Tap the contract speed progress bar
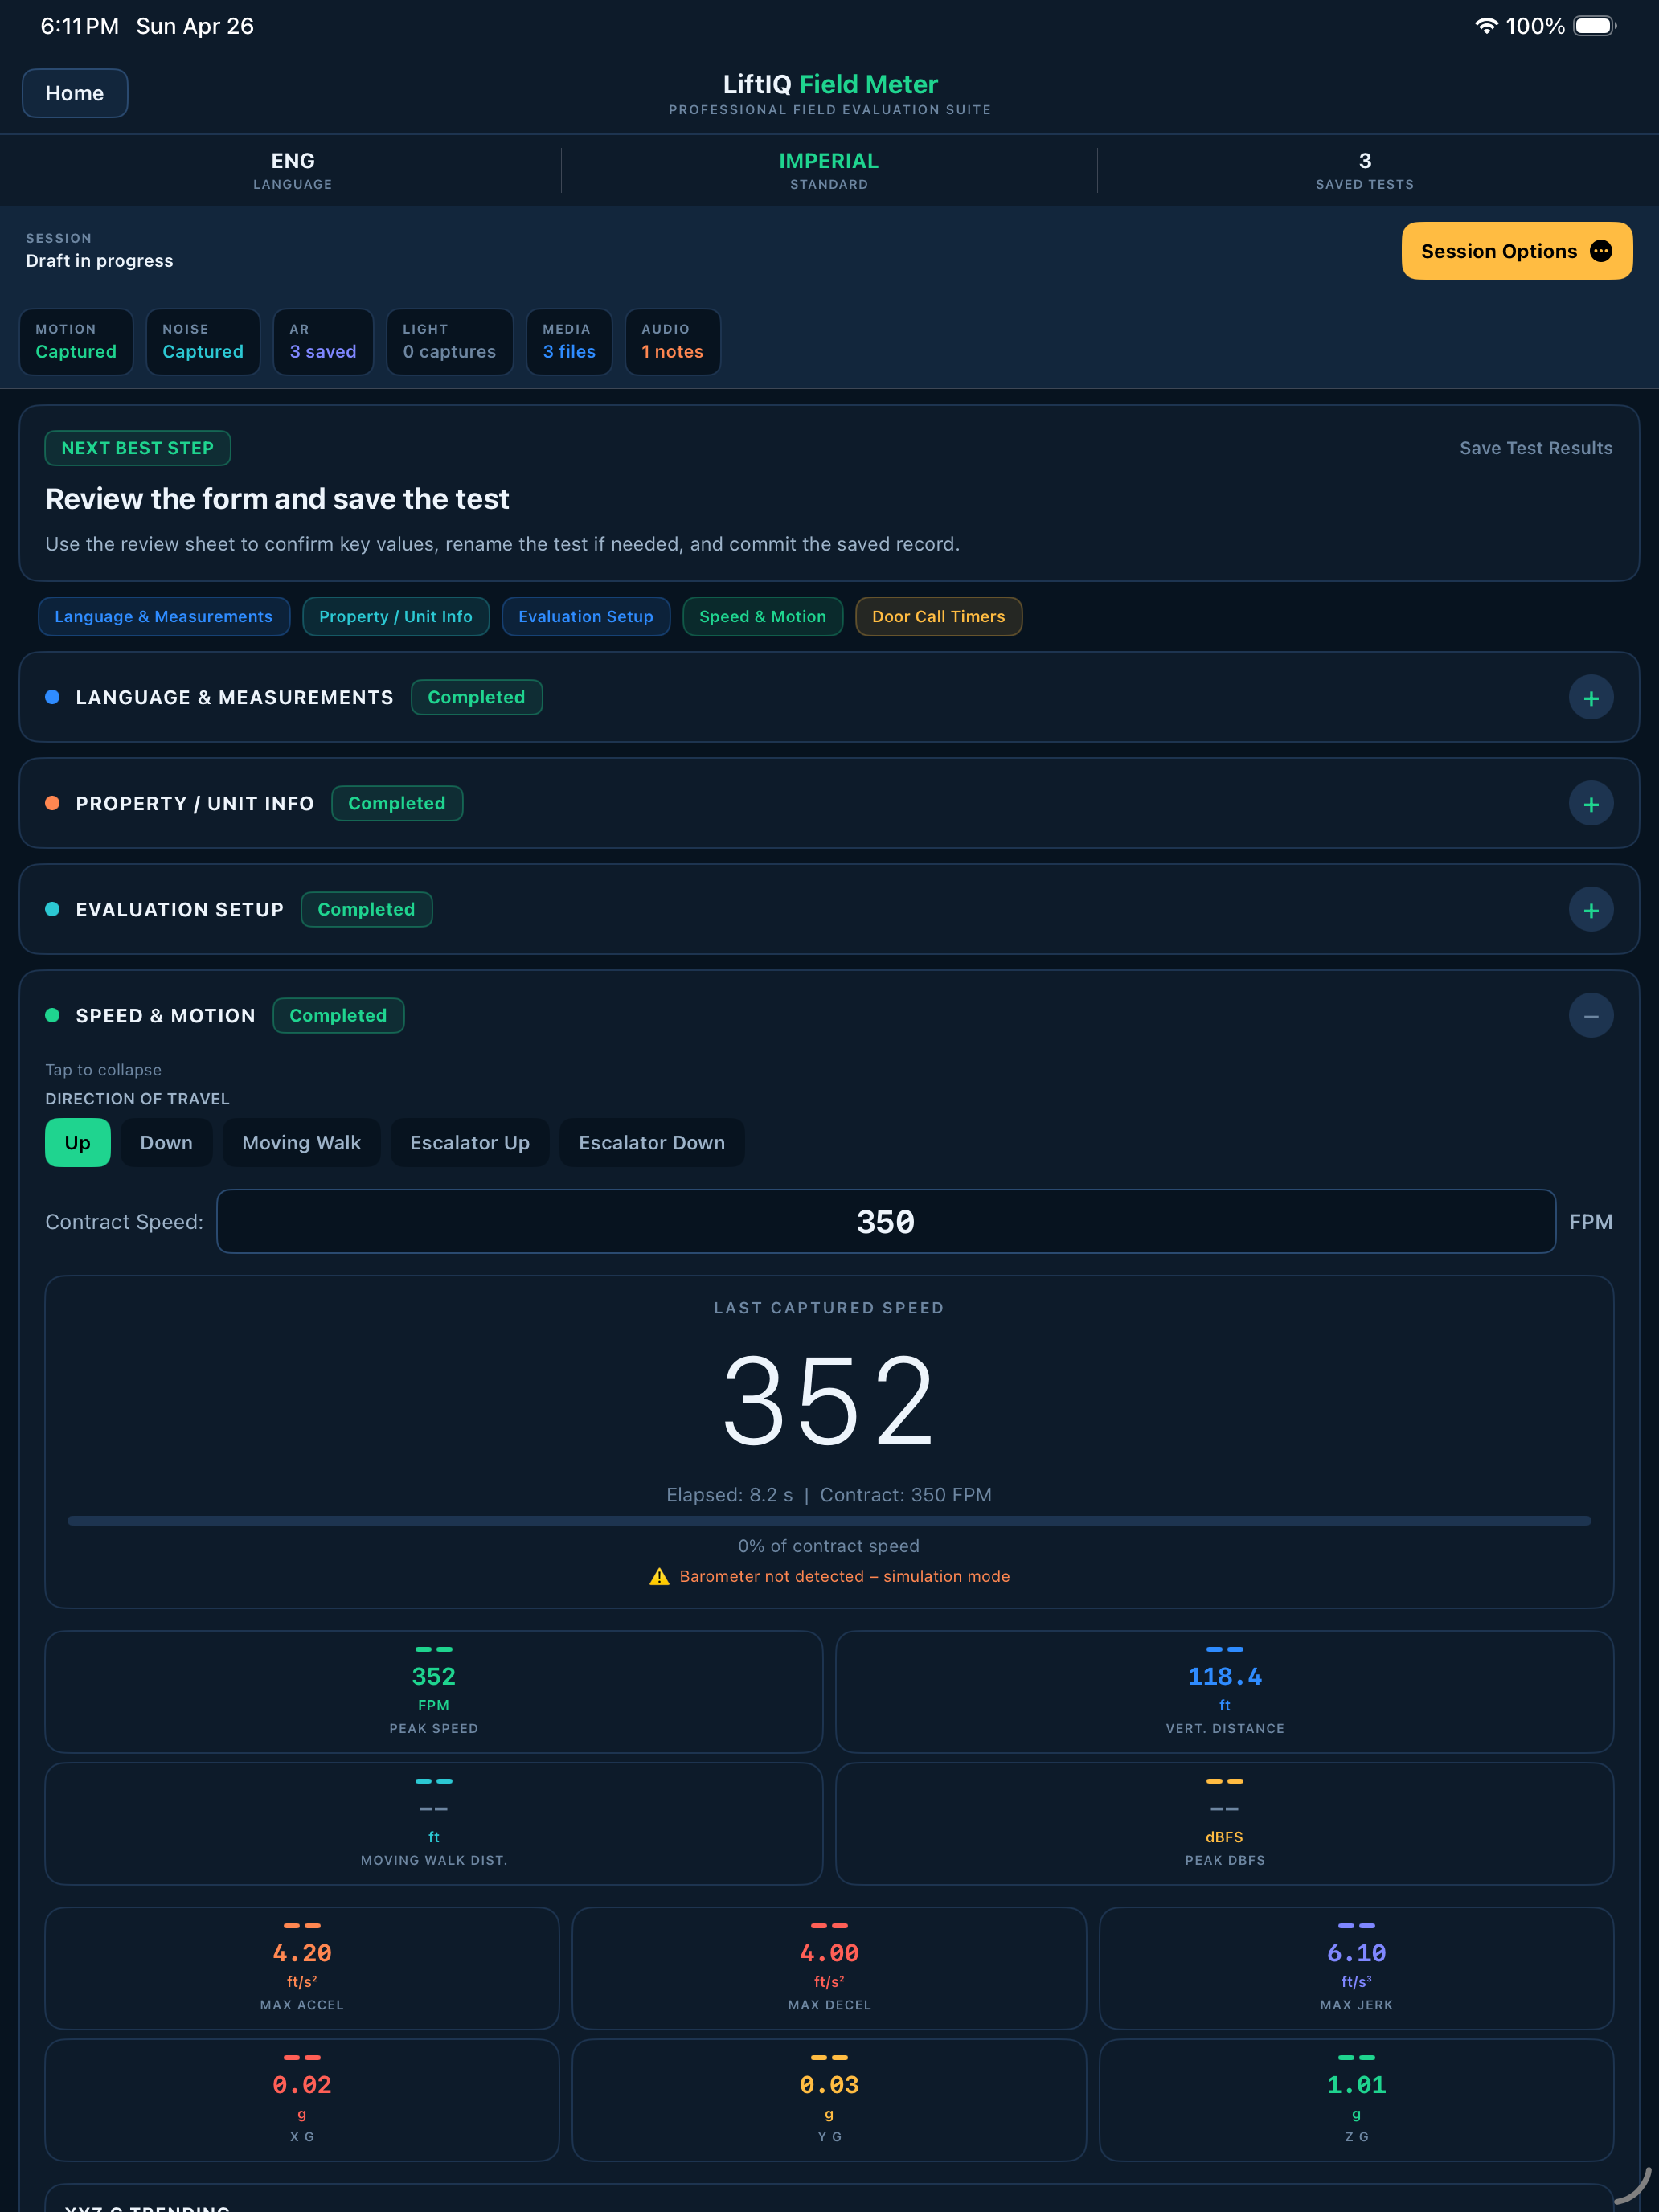This screenshot has width=1659, height=2212. pyautogui.click(x=829, y=1520)
